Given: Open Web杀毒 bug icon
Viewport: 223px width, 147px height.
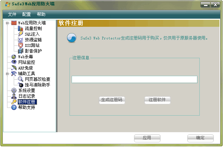Looking at the screenshot, I should 14,57.
